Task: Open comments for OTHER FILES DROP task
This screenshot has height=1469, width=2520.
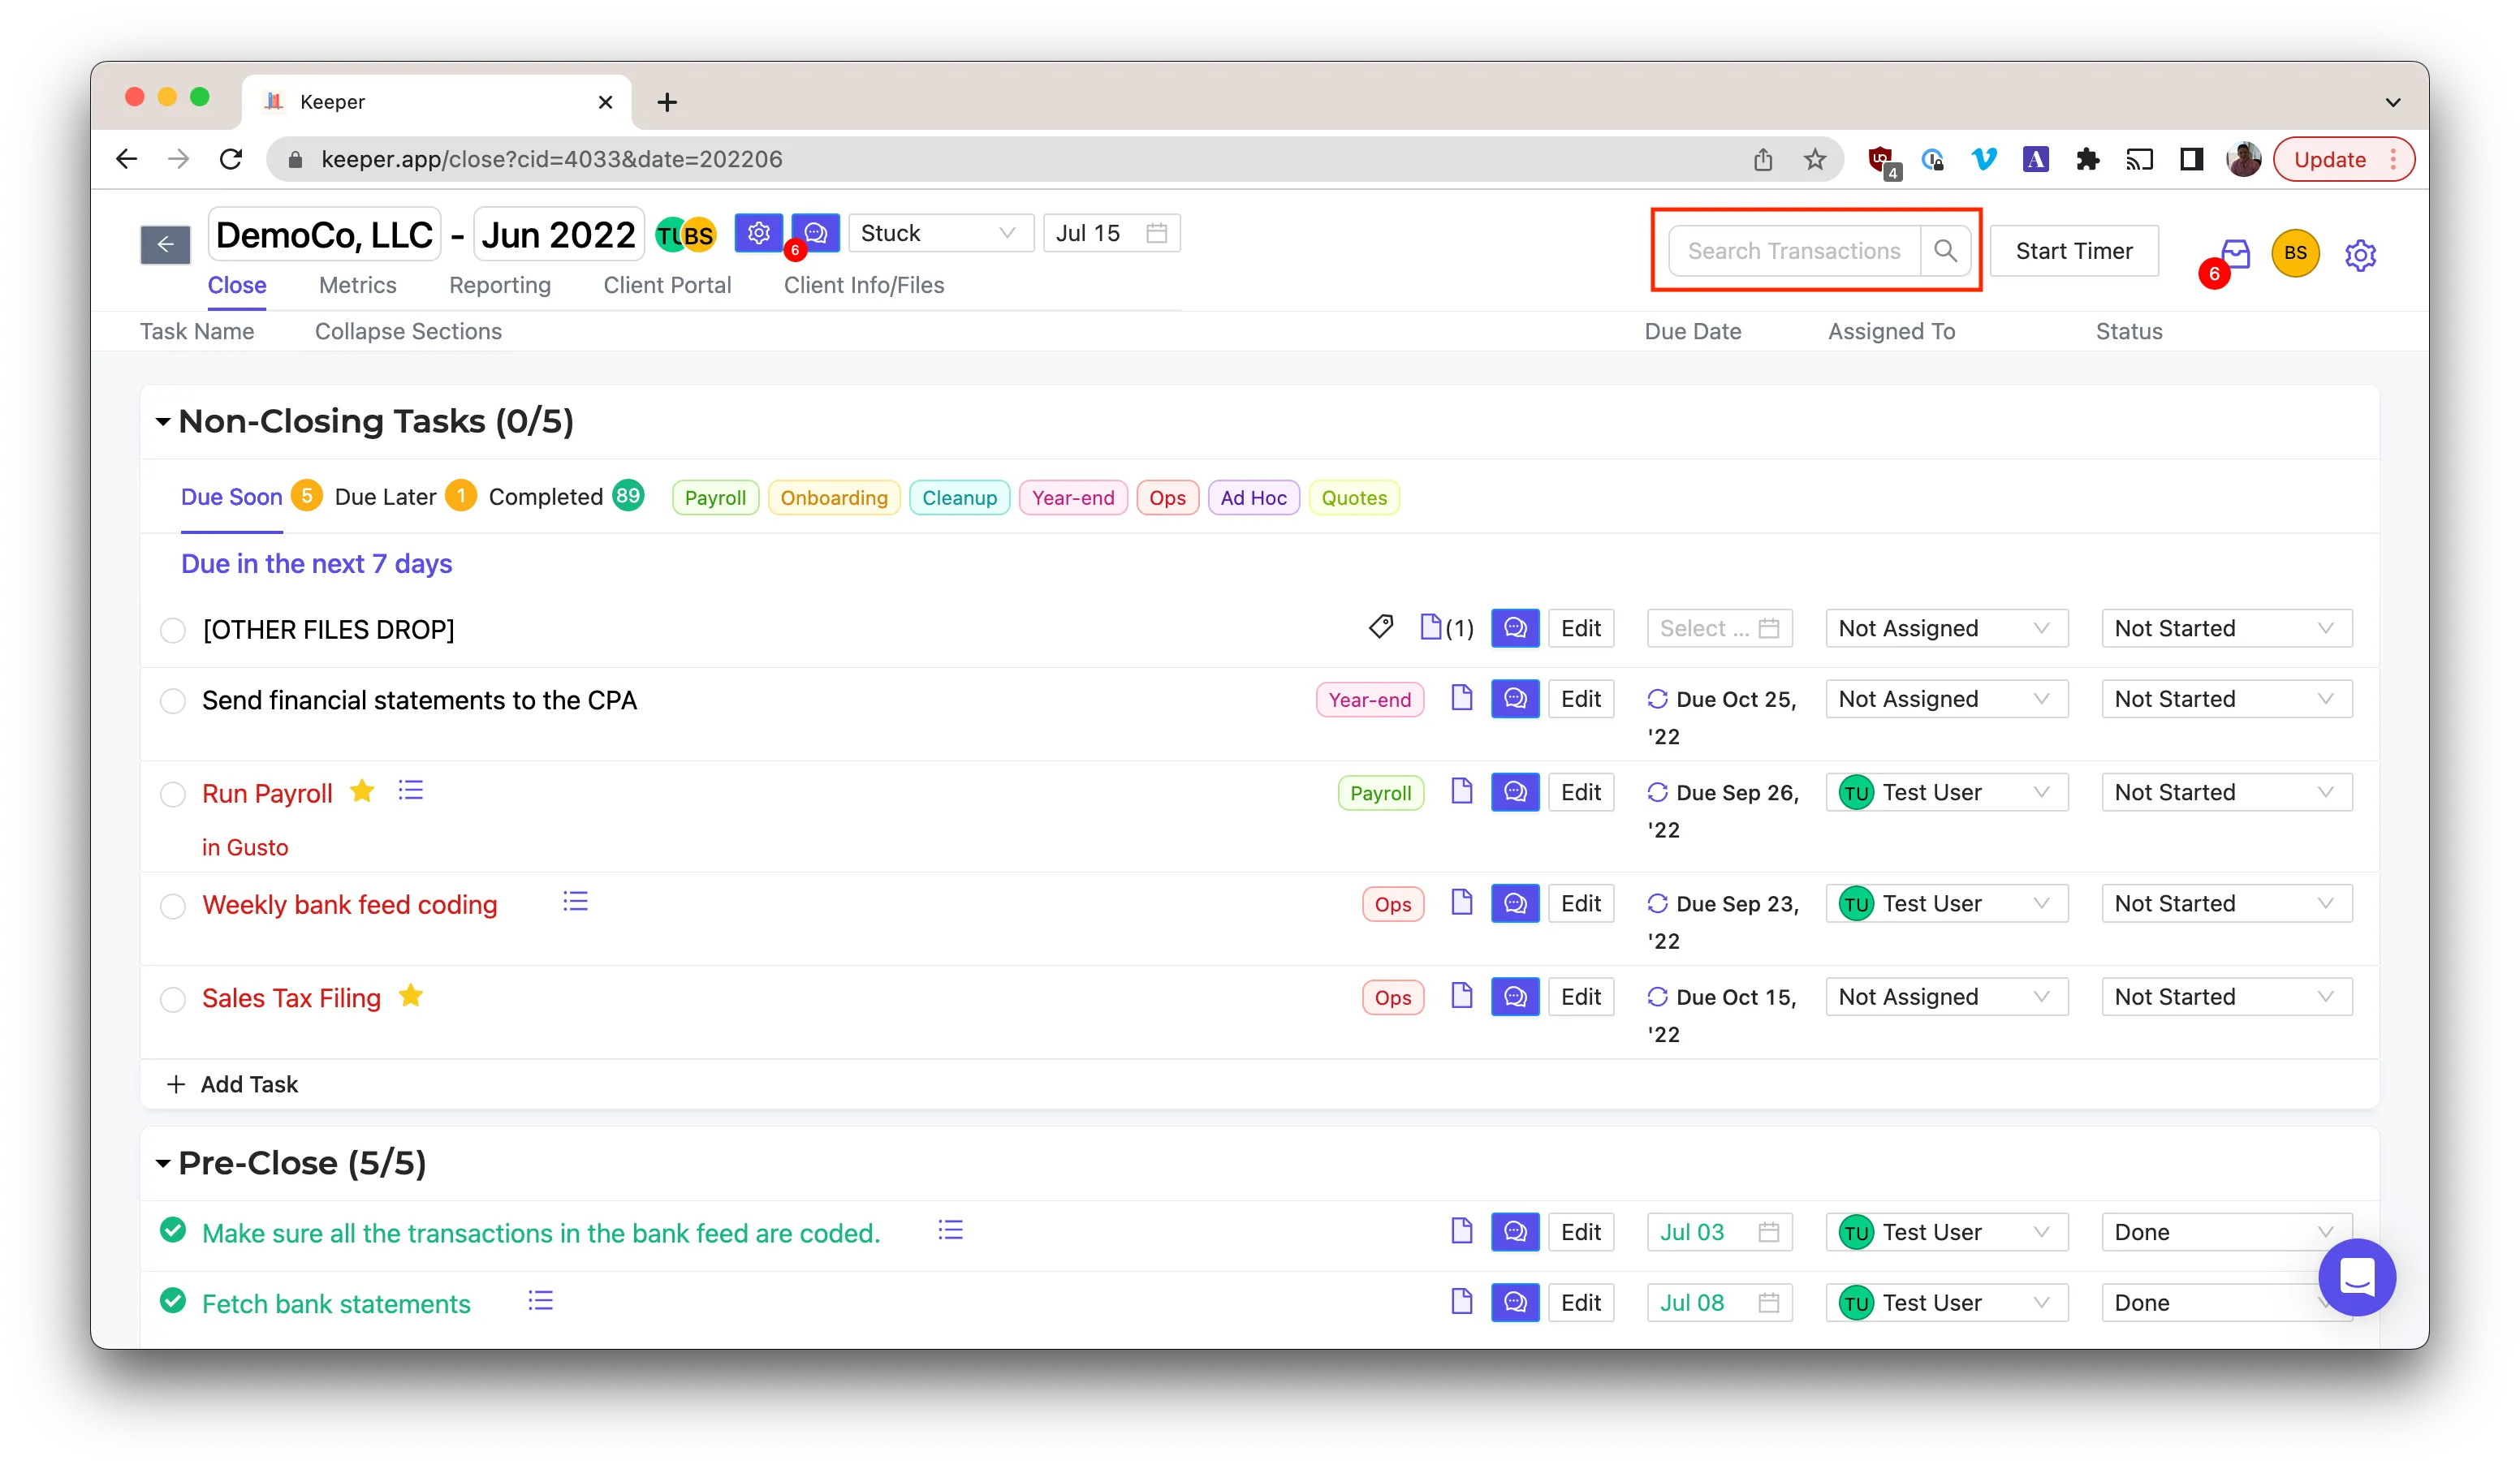Action: pyautogui.click(x=1515, y=628)
